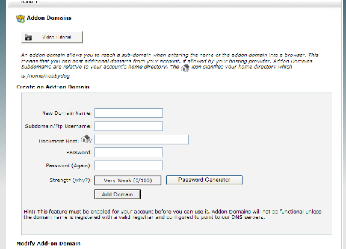Click the /home/hobbydog directory path text

(48, 76)
